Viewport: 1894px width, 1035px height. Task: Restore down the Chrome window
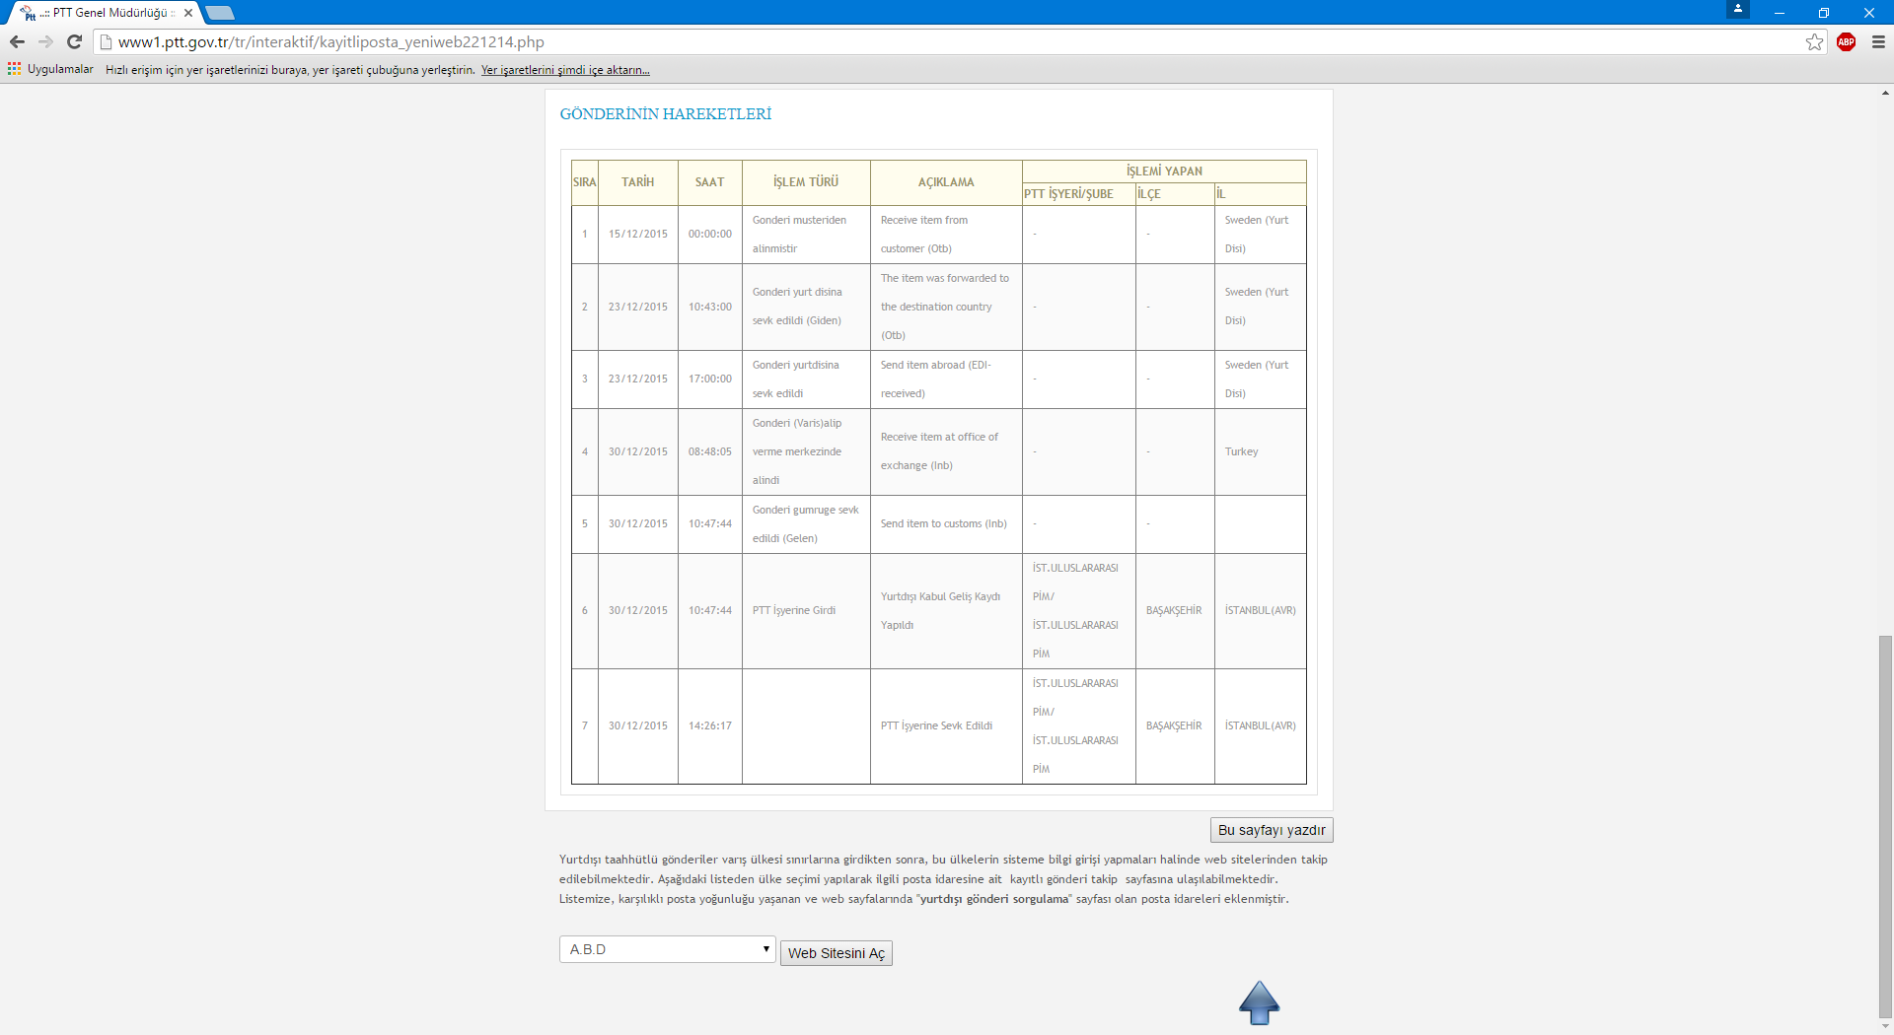pyautogui.click(x=1823, y=13)
